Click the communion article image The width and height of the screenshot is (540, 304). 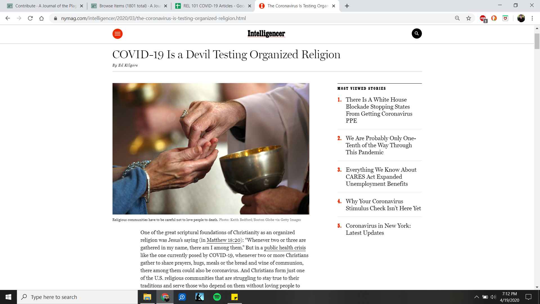211,149
